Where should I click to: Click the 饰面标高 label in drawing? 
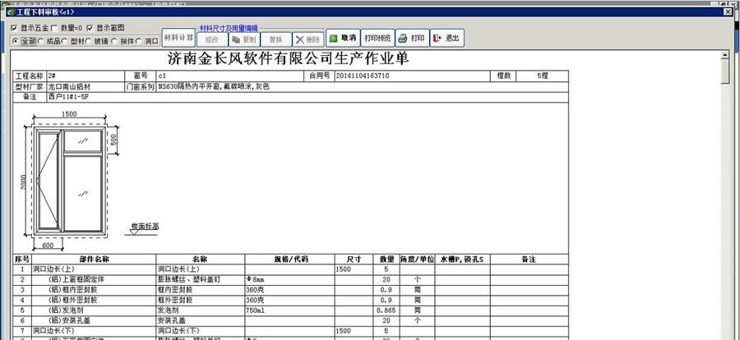click(145, 227)
